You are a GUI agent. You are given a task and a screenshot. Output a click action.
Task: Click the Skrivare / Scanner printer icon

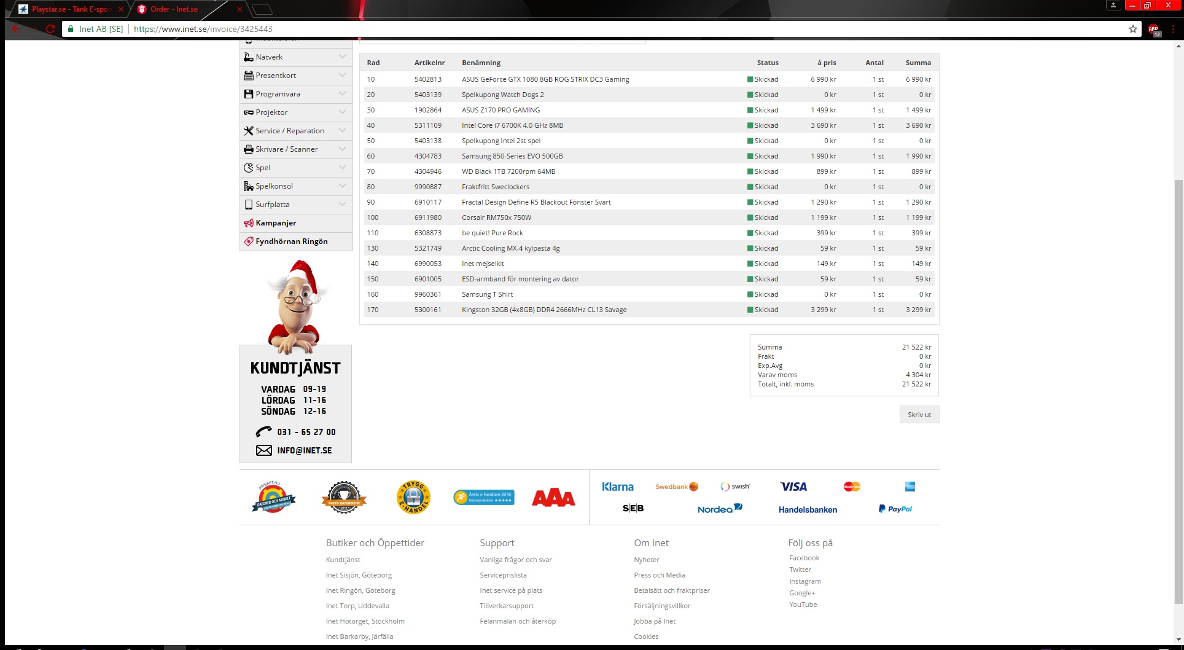[x=249, y=149]
